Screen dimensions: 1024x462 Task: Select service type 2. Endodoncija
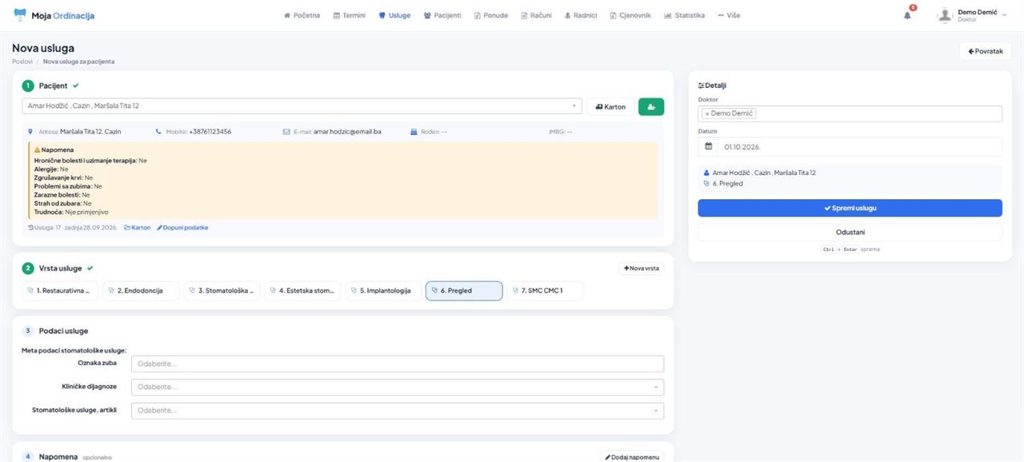click(141, 291)
